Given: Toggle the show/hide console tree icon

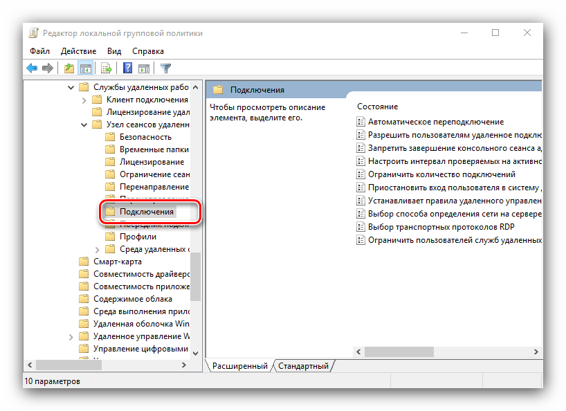Looking at the screenshot, I should point(86,68).
